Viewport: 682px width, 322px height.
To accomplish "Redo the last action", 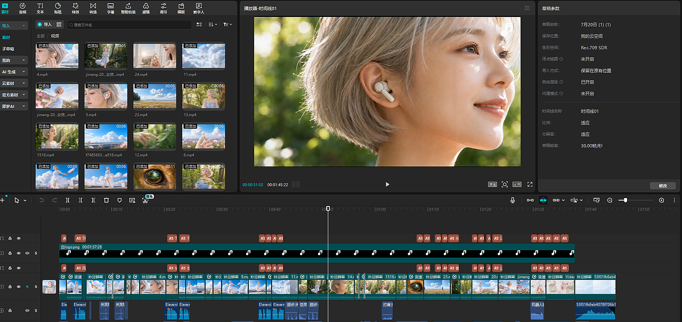I will tap(54, 200).
